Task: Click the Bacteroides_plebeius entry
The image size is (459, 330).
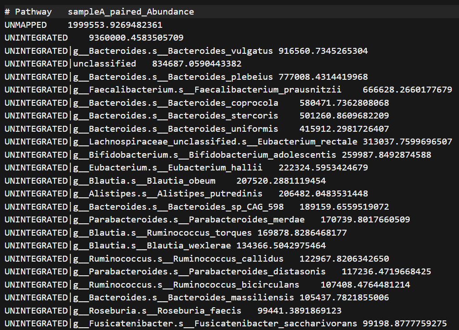Action: pyautogui.click(x=220, y=77)
